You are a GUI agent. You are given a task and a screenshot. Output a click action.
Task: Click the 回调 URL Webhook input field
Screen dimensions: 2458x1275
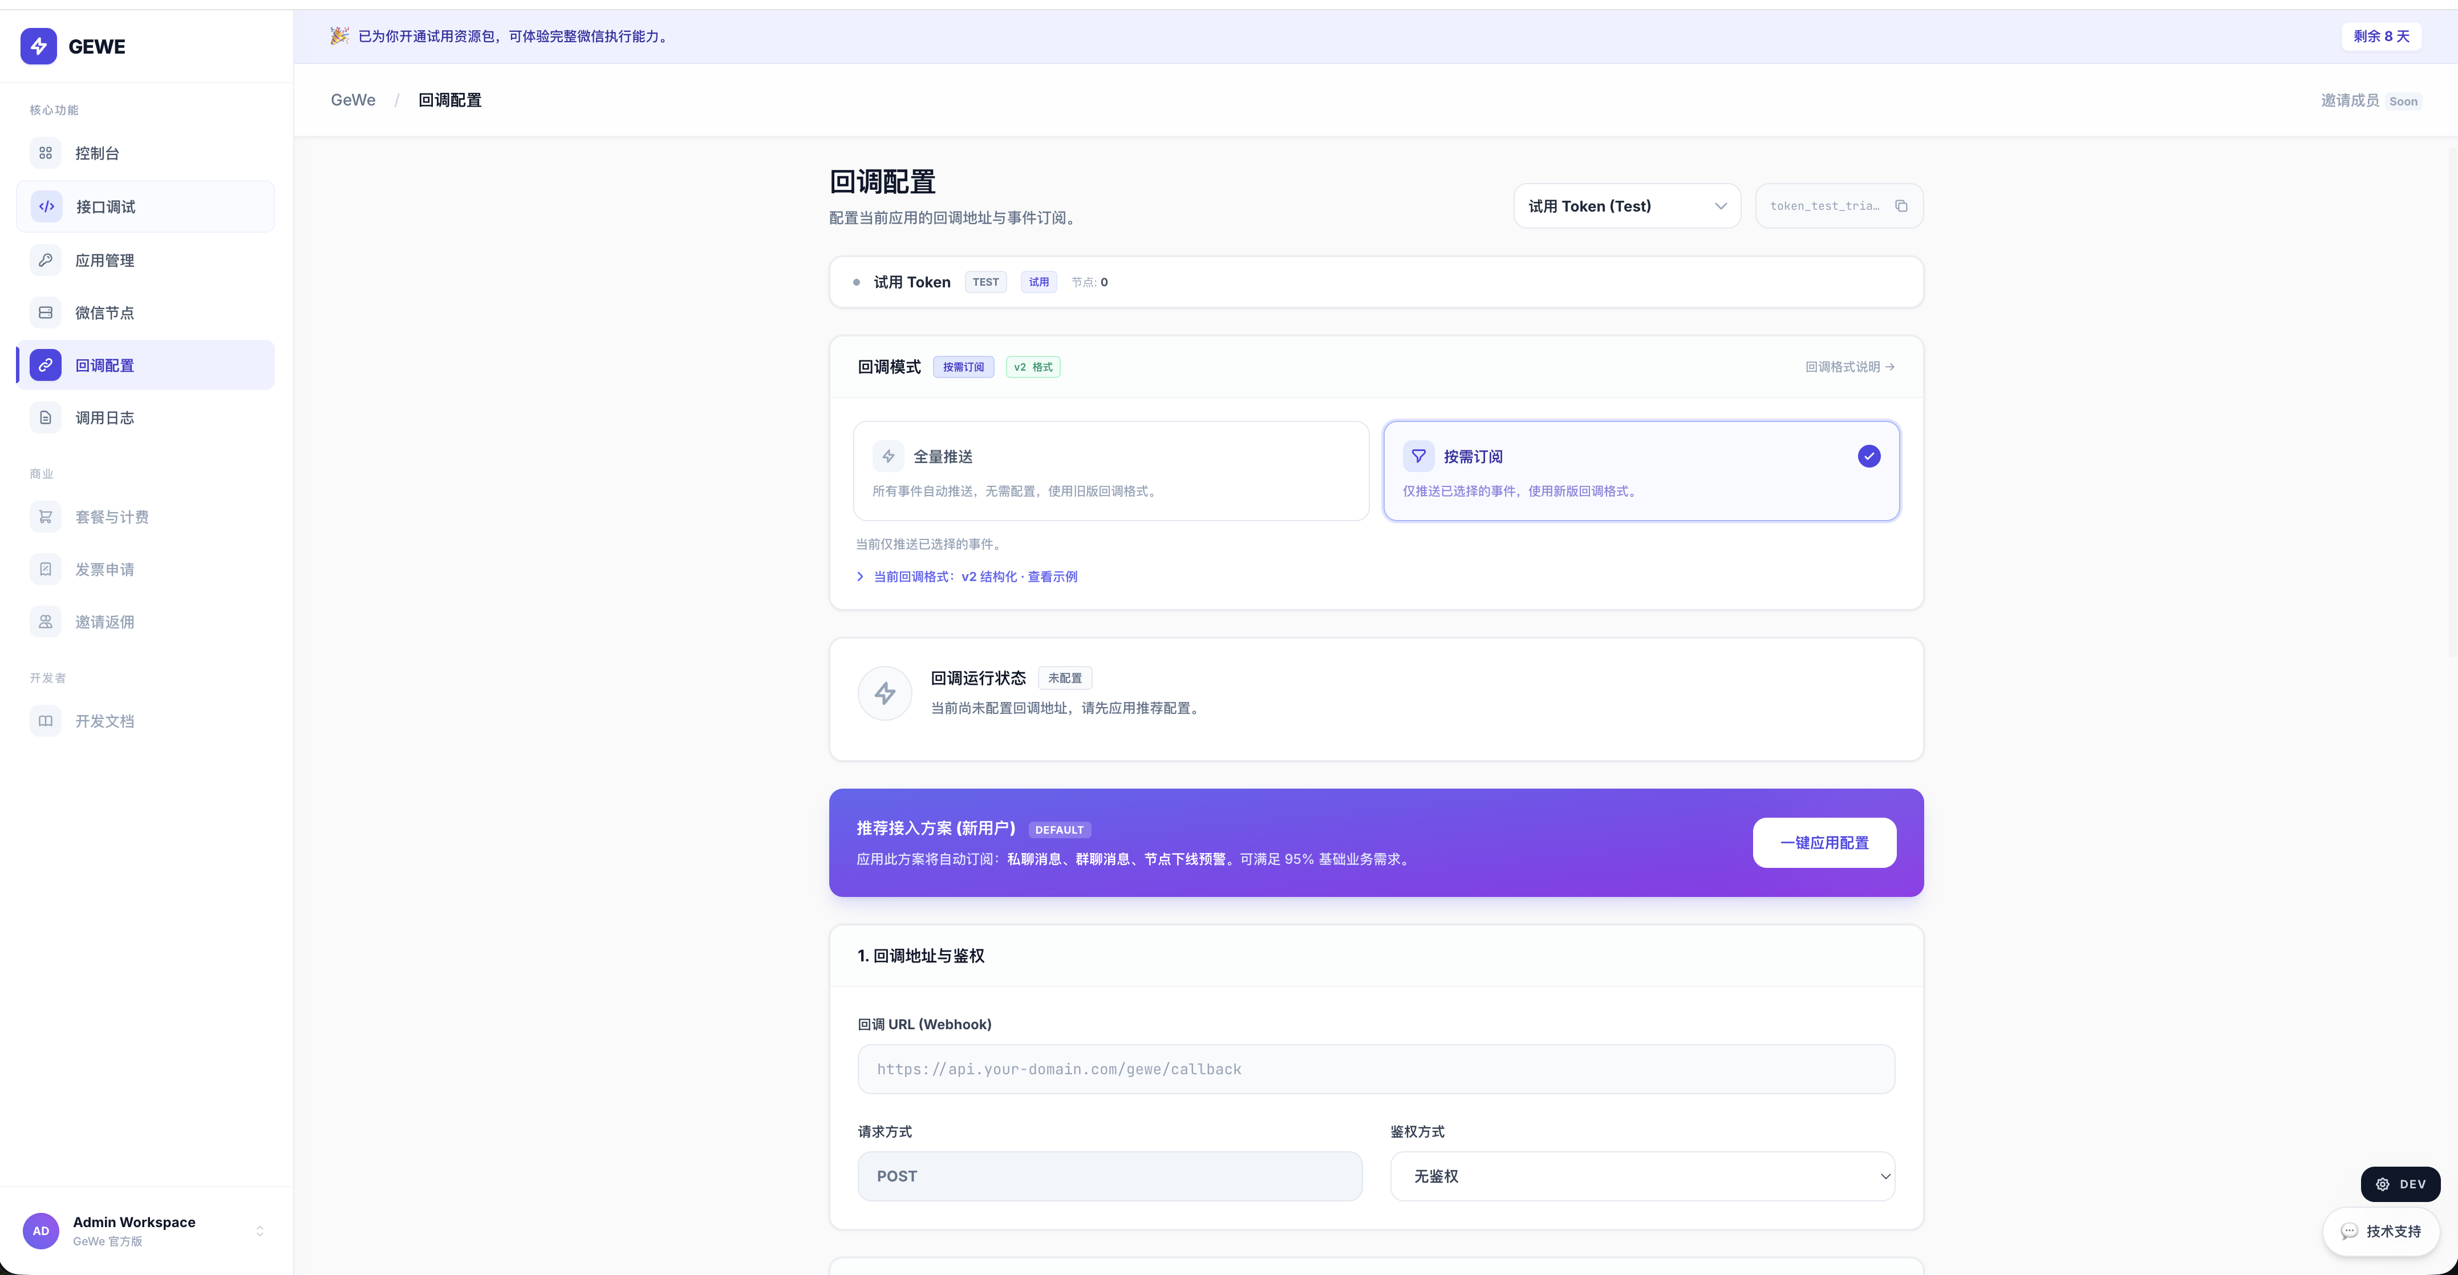pos(1376,1069)
